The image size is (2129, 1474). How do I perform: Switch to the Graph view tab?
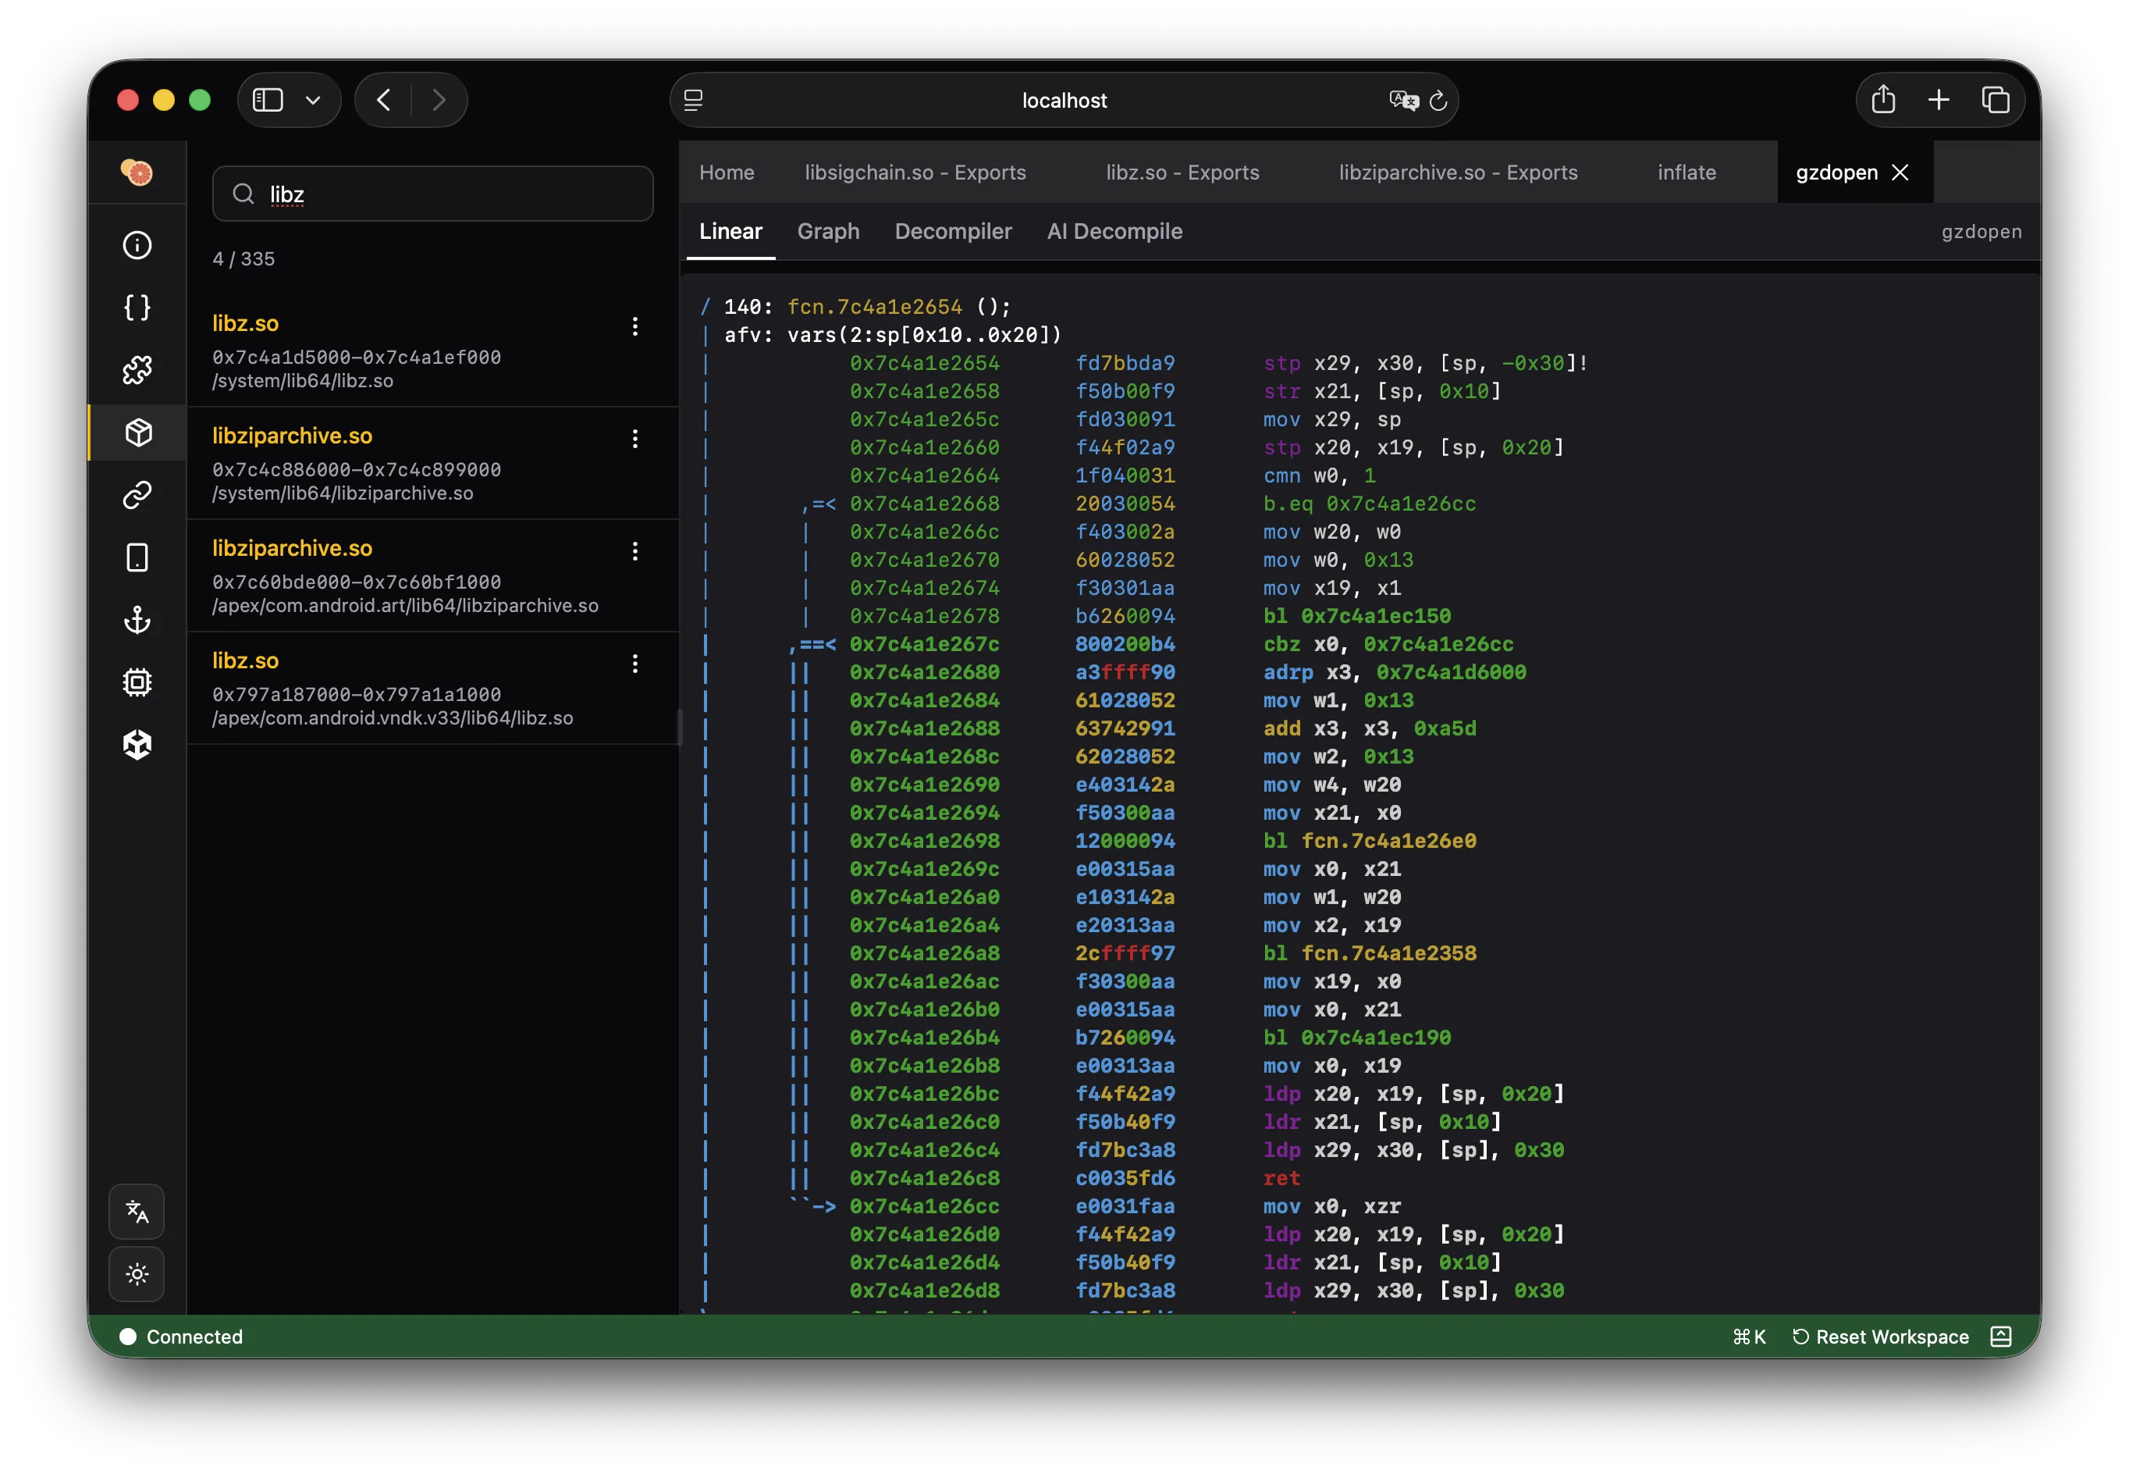pos(827,231)
